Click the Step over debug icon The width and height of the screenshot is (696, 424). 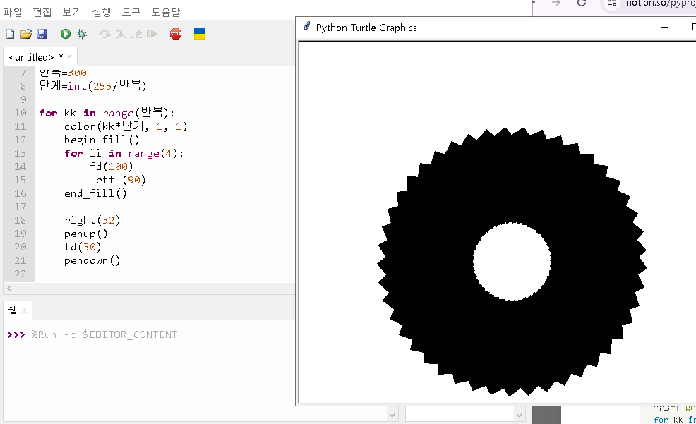click(105, 34)
